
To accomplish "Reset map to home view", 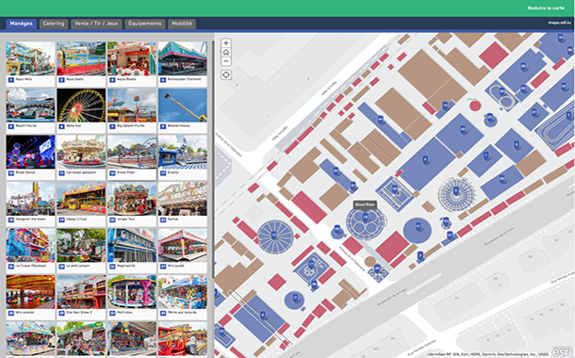I will pos(226,53).
